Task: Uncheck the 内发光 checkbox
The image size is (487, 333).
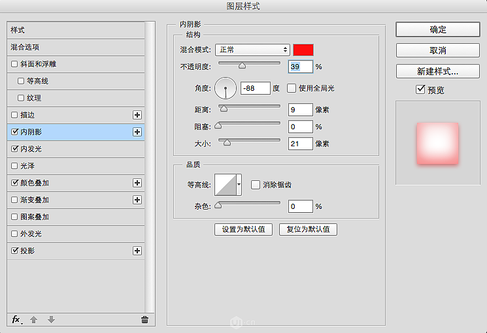Action: coord(14,149)
